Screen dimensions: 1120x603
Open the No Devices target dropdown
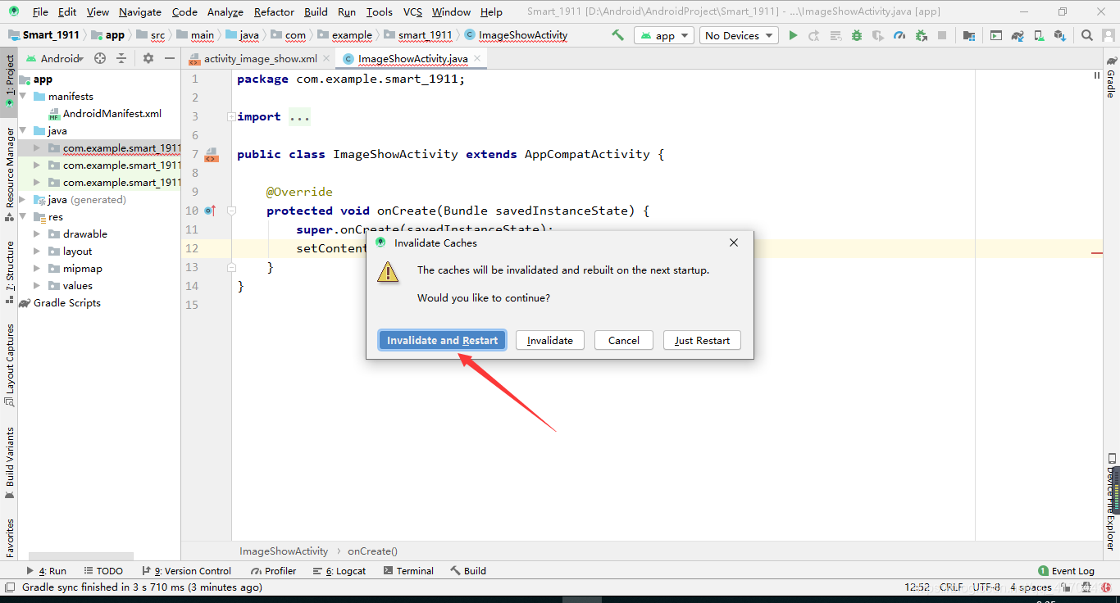737,35
